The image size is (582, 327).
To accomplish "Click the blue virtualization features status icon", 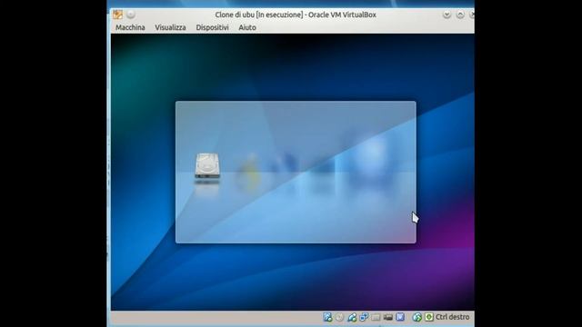I will click(400, 317).
